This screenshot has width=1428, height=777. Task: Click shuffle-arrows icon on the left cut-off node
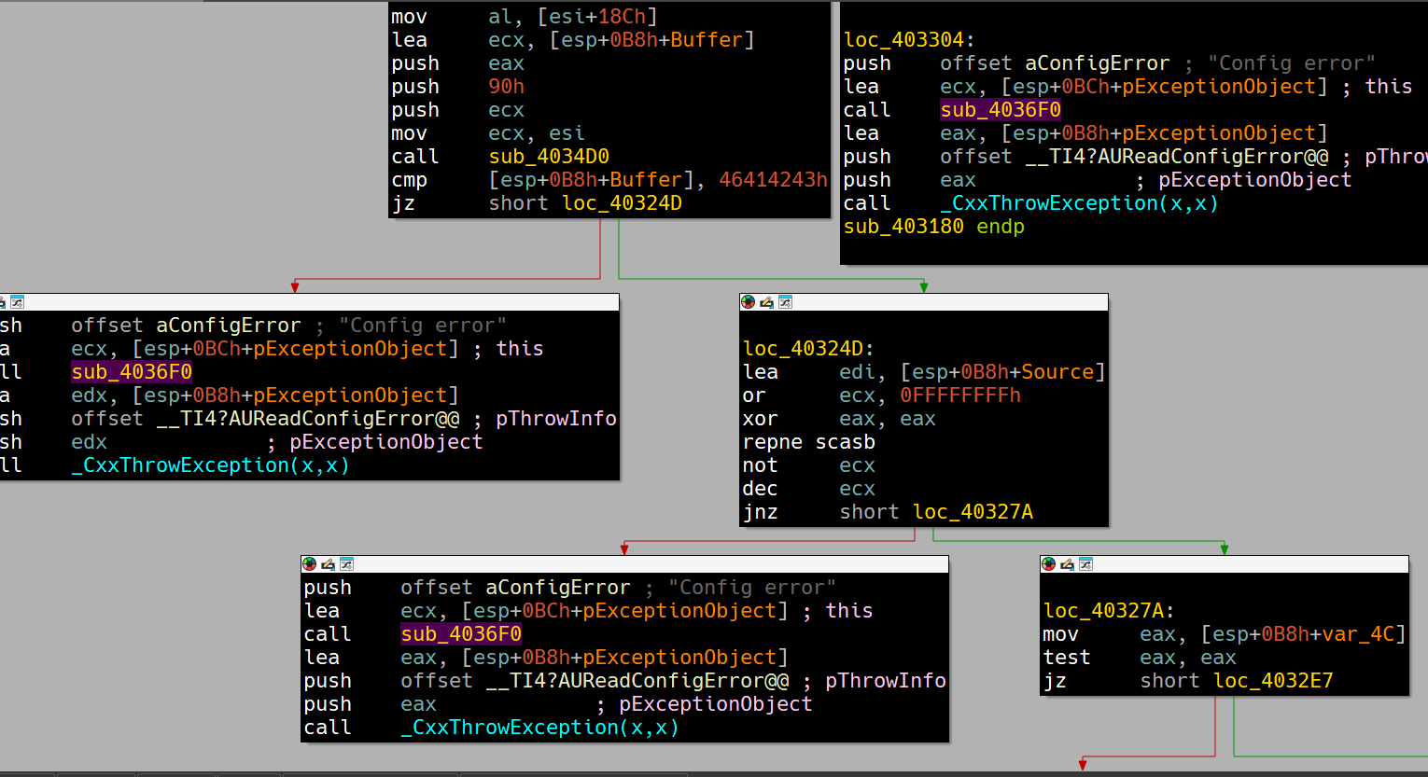[x=17, y=302]
